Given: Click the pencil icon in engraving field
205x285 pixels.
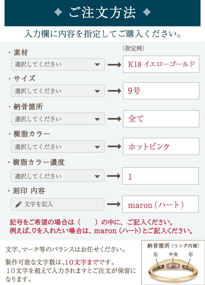Looking at the screenshot, I should pos(19,204).
